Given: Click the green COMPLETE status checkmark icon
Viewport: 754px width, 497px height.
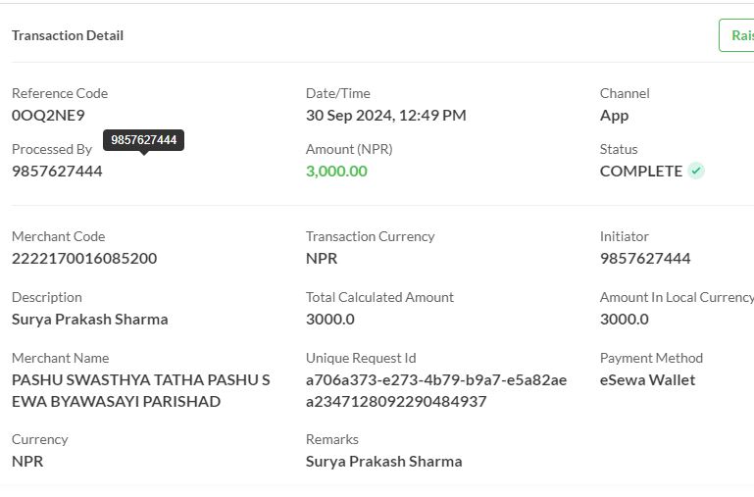Looking at the screenshot, I should click(x=696, y=171).
